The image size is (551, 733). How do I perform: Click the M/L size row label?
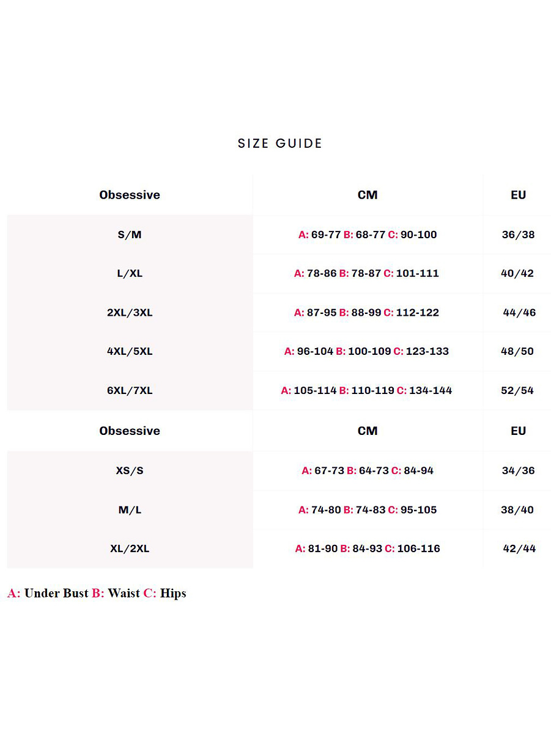coord(130,510)
